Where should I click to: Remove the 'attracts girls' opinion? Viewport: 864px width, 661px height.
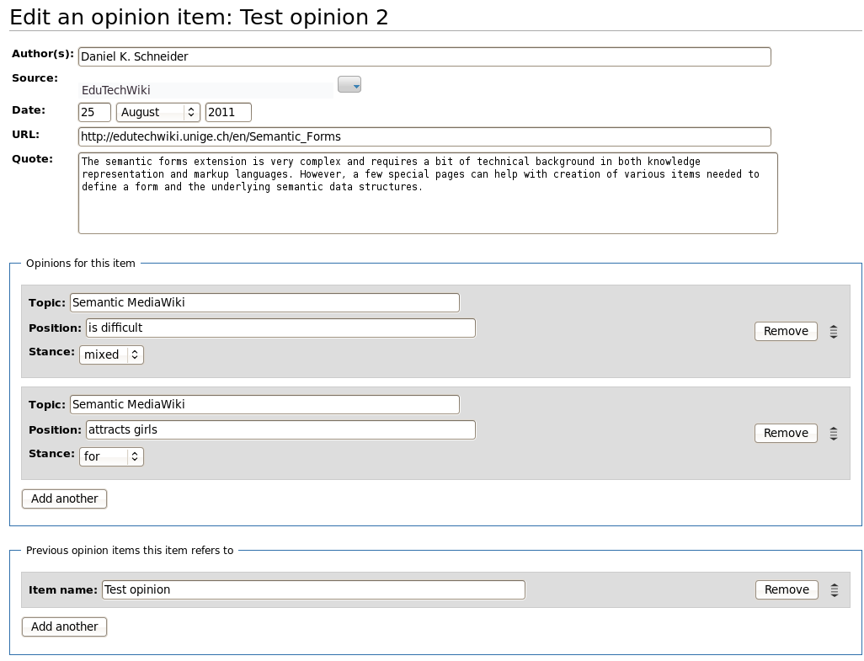[786, 433]
